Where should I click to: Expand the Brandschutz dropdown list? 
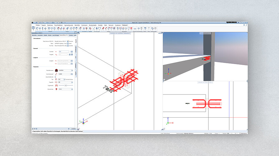(x=72, y=89)
